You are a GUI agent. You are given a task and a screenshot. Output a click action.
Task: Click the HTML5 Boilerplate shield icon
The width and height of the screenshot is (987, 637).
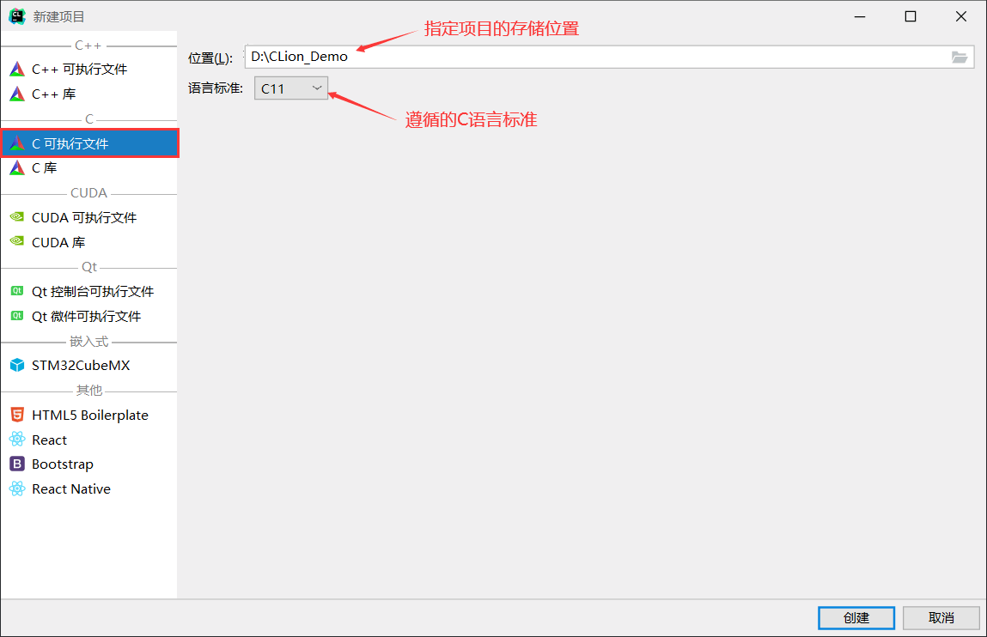click(17, 415)
